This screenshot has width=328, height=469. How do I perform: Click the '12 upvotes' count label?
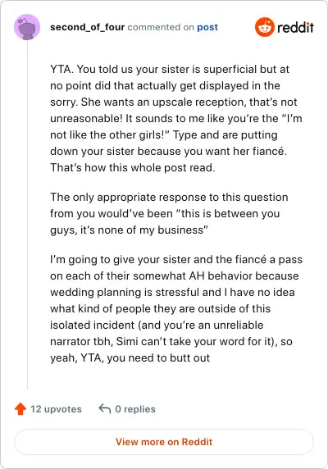(x=56, y=409)
